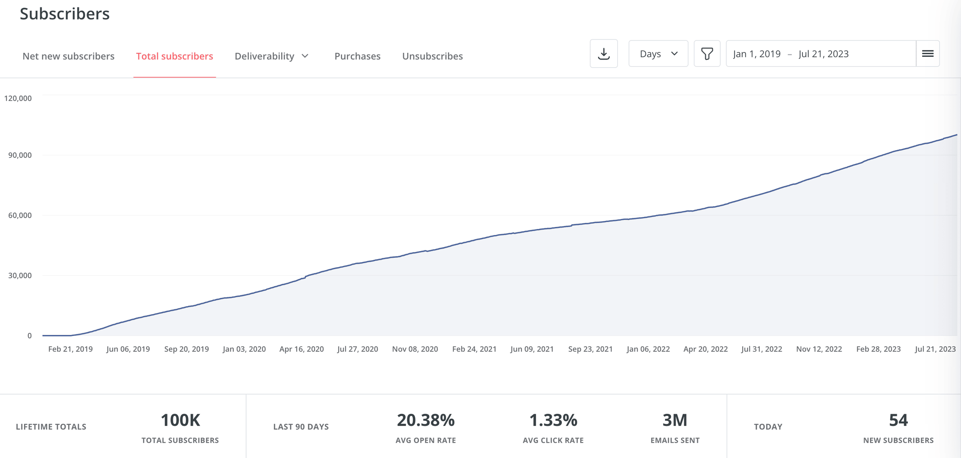
Task: Open the hamburger menu beside date range
Action: click(x=928, y=54)
